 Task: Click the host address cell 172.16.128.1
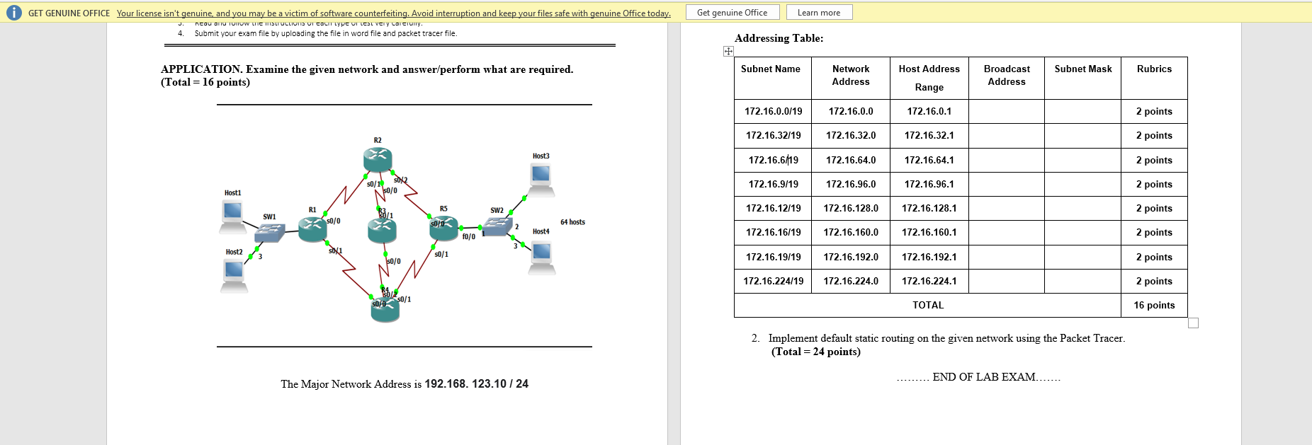(x=929, y=209)
